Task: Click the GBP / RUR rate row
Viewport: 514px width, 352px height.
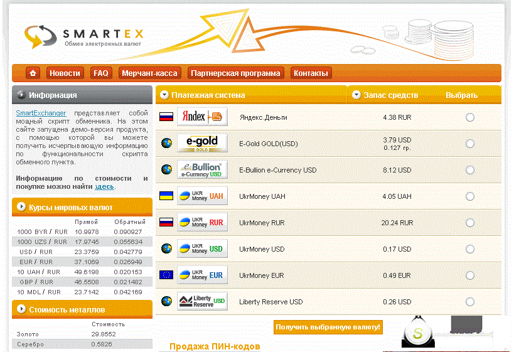Action: 82,282
